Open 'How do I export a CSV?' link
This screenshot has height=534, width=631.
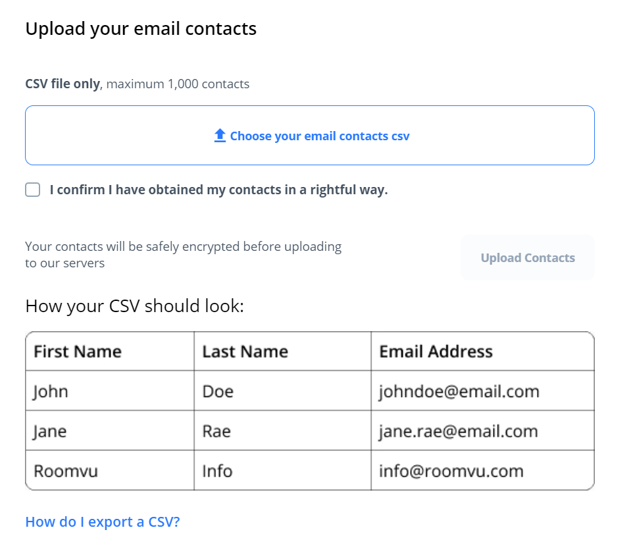102,522
